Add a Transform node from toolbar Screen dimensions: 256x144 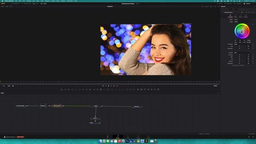click(108, 90)
